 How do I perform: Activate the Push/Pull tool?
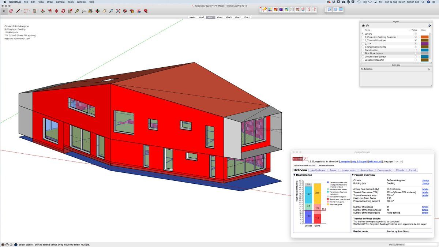click(42, 11)
